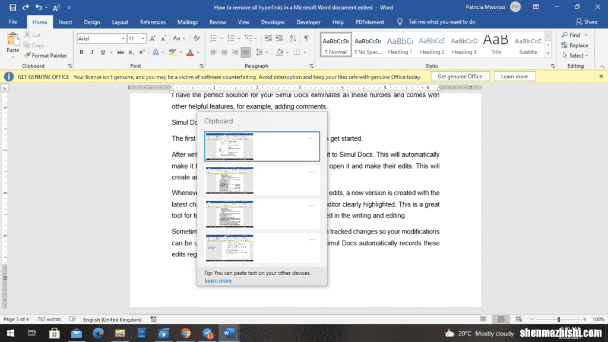608x342 pixels.
Task: Center align the paragraph
Action: pyautogui.click(x=224, y=52)
